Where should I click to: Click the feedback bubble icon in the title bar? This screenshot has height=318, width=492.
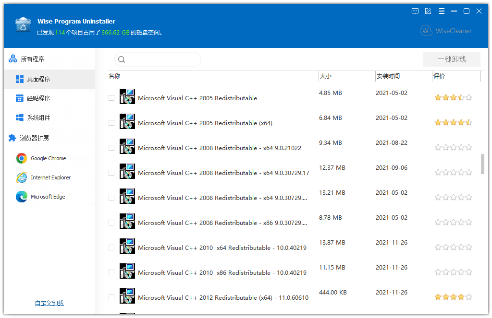[415, 11]
